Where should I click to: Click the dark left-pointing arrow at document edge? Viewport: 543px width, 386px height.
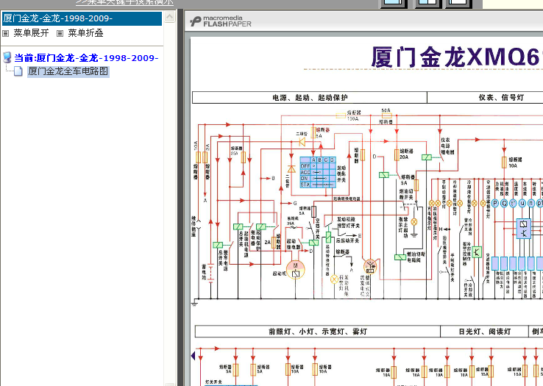[x=194, y=356]
